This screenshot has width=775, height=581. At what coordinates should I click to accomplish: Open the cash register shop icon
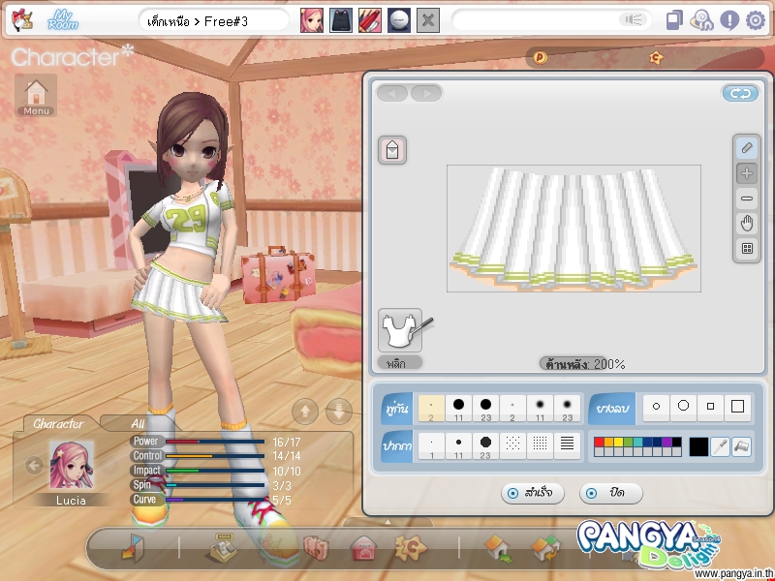click(x=223, y=547)
